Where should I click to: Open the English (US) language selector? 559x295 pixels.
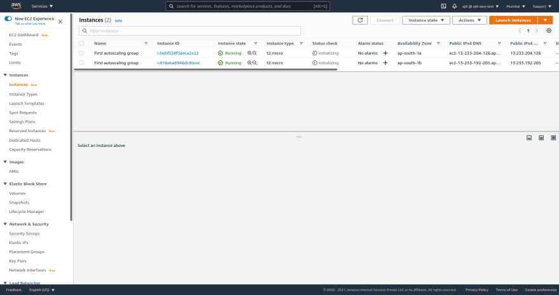(42, 290)
